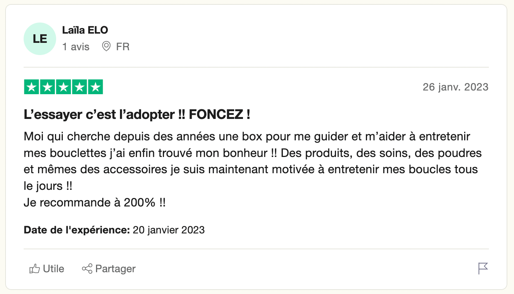This screenshot has width=514, height=294.
Task: Mark review as useful via Utile label
Action: pyautogui.click(x=54, y=269)
